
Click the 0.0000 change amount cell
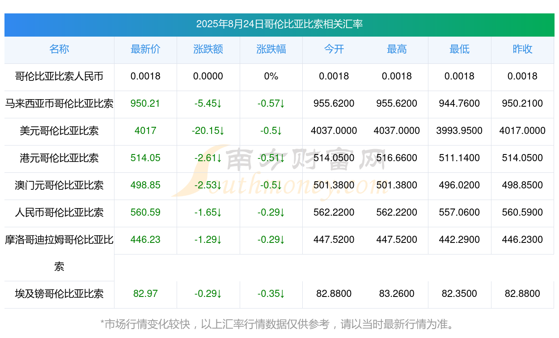point(208,76)
